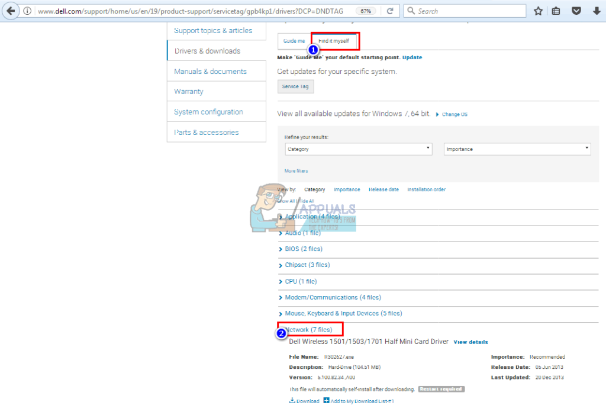This screenshot has height=415, width=606.
Task: Reset the 67% zoom badge
Action: pos(366,11)
